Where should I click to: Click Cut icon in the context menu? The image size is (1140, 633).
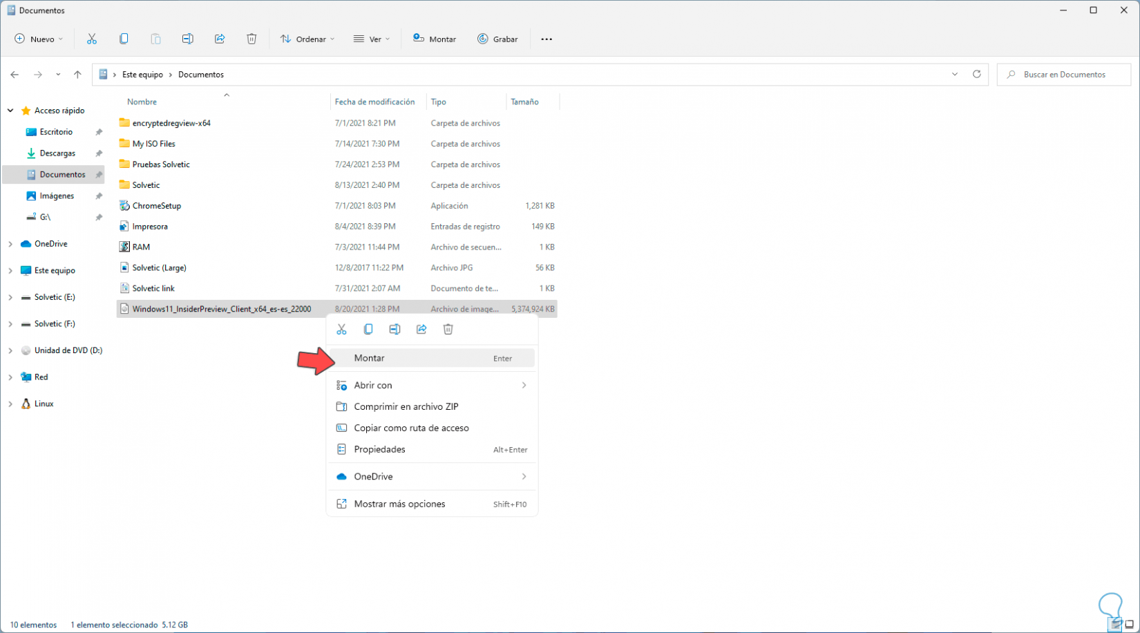pyautogui.click(x=341, y=330)
